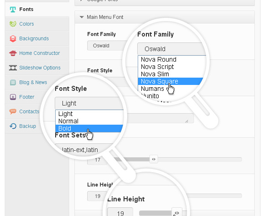Click the Blog & News icon
The width and height of the screenshot is (264, 216).
point(13,83)
